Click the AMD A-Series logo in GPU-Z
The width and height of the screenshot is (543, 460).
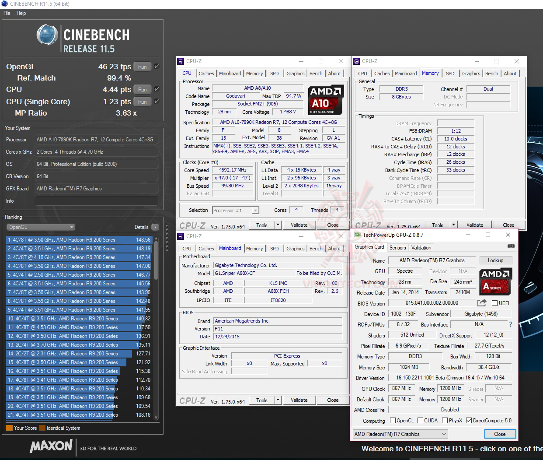pos(496,281)
